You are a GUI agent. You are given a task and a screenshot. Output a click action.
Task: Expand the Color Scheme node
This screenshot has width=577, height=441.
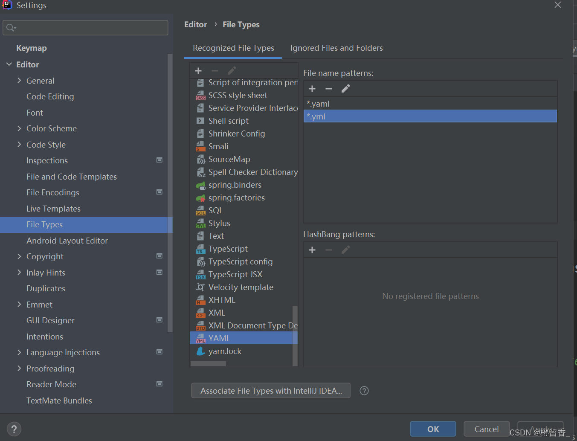[x=19, y=128]
